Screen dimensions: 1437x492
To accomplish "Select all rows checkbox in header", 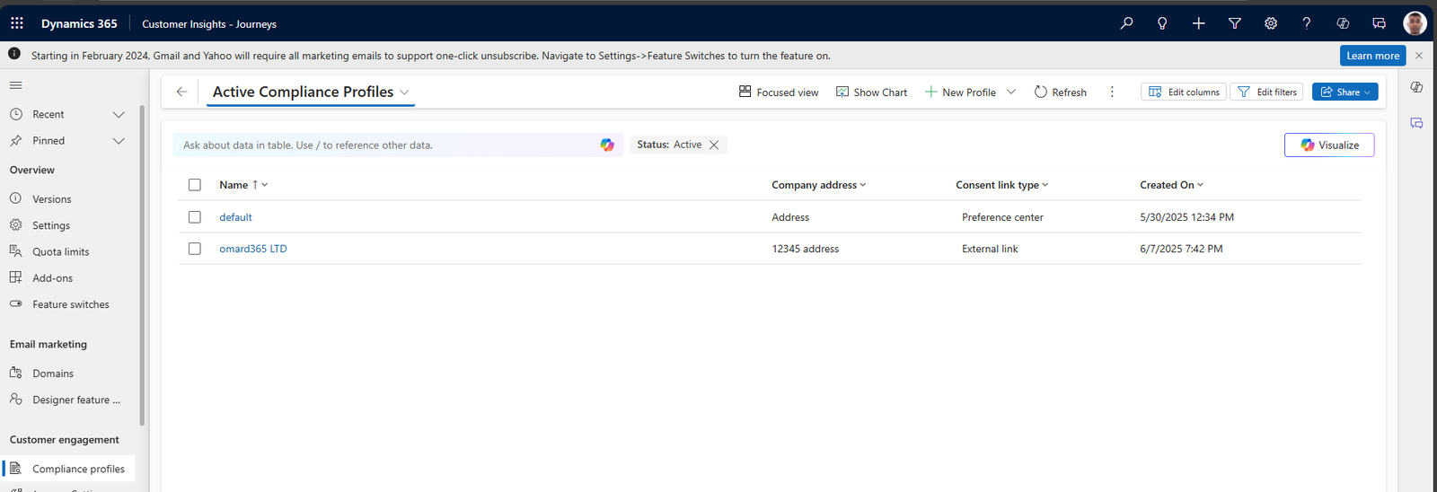I will 195,185.
